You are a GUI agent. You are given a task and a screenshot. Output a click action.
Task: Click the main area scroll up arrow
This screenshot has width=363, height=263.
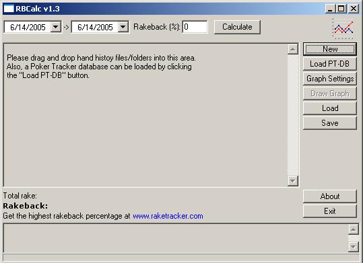(292, 49)
